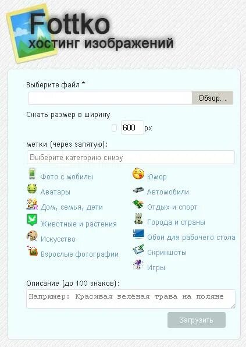Viewport: 246px width, 347px height.
Task: Select the Скриншоты category icon
Action: [138, 250]
